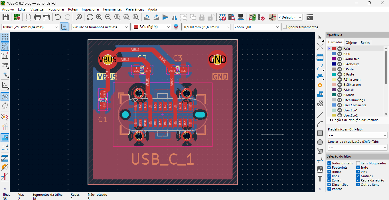Click the Undo arrow
This screenshot has width=389, height=200.
(x=58, y=17)
